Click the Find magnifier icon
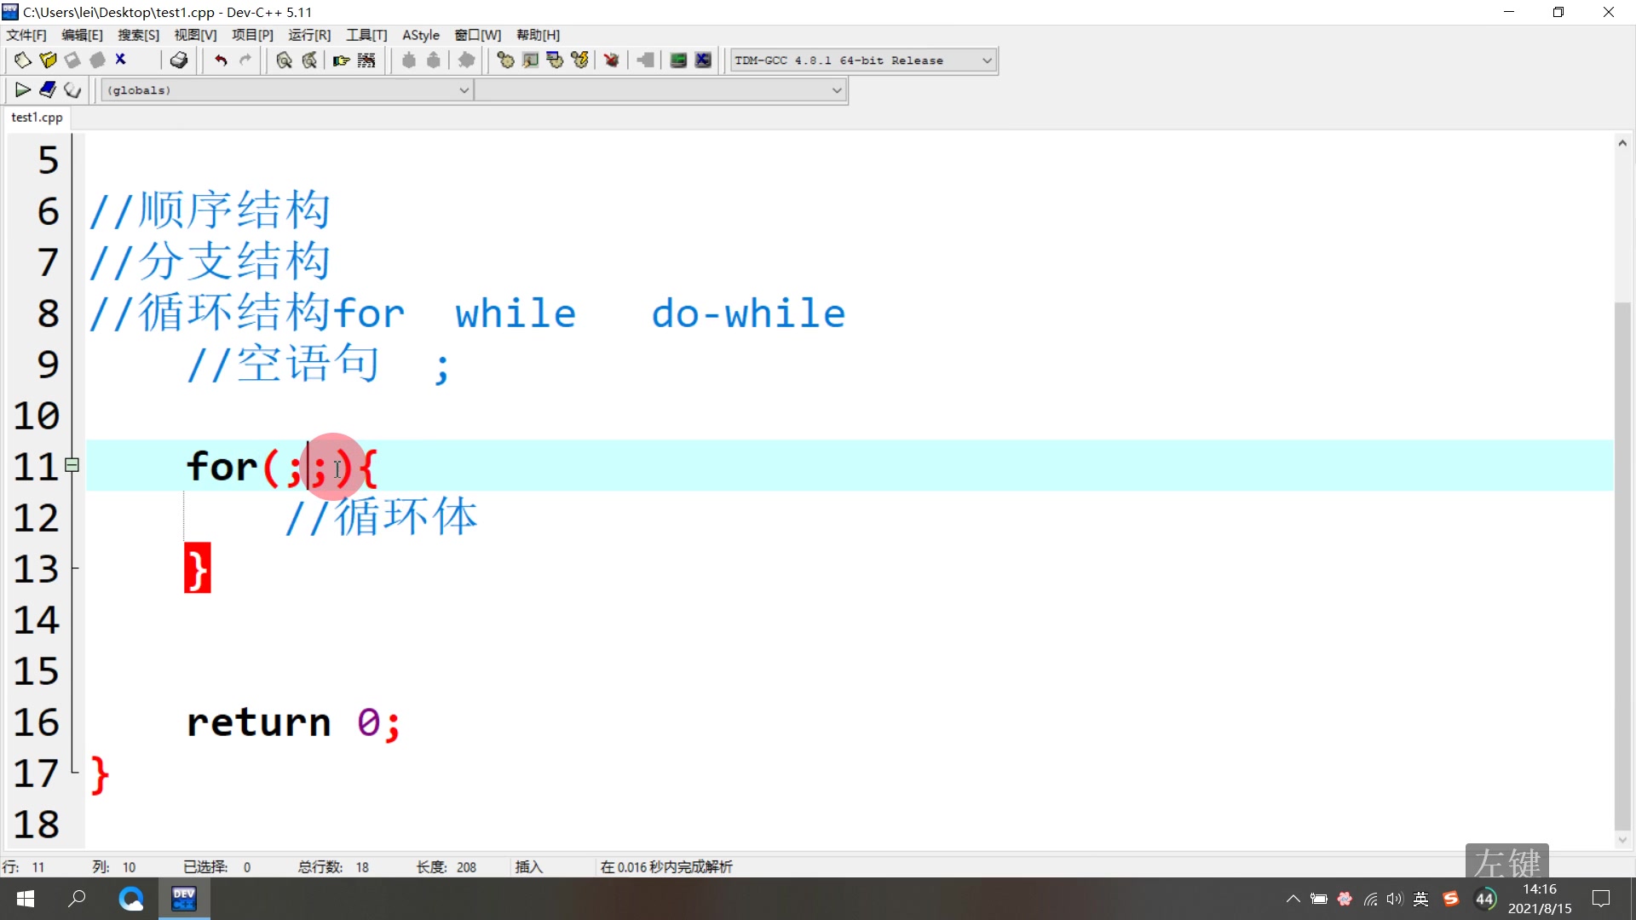 tap(284, 60)
